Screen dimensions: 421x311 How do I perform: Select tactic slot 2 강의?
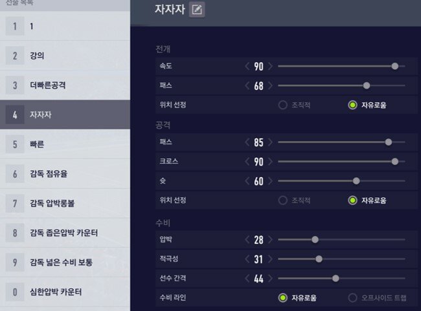coord(65,56)
